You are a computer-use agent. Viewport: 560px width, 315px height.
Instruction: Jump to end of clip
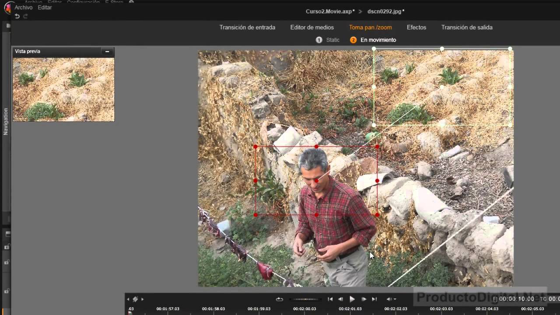click(374, 299)
